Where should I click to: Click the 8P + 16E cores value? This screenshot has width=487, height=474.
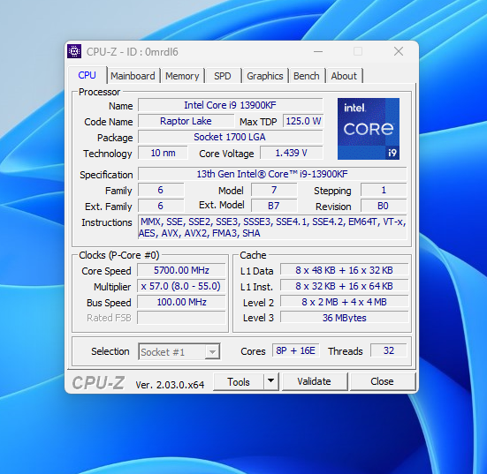(x=296, y=350)
